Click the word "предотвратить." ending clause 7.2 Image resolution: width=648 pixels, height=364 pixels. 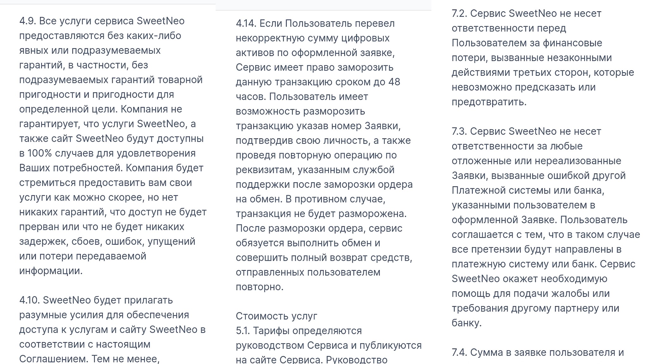(x=489, y=102)
